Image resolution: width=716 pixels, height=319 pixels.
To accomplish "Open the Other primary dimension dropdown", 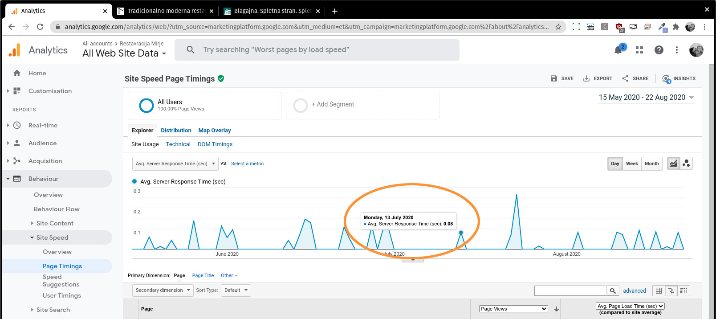I will (x=229, y=275).
